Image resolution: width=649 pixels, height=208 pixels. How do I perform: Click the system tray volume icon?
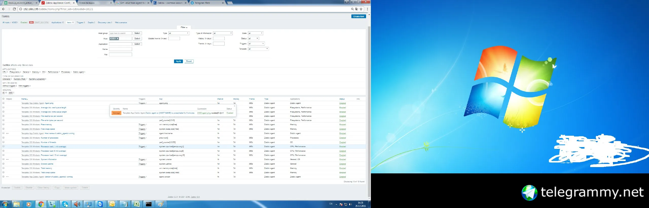click(x=350, y=204)
